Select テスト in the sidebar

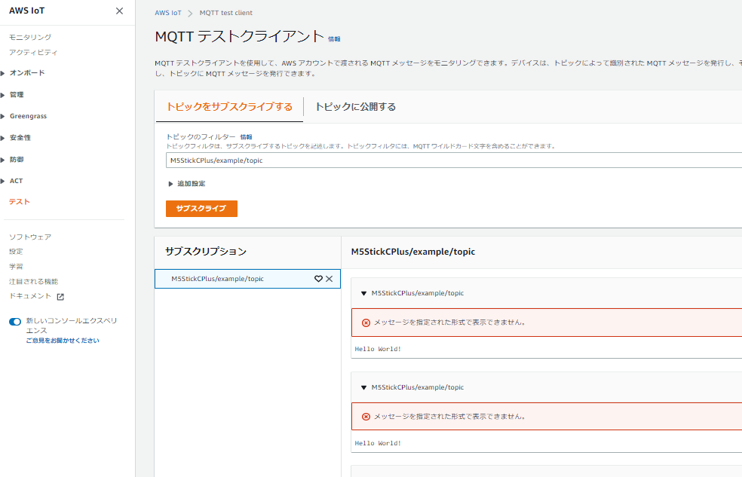(x=20, y=201)
